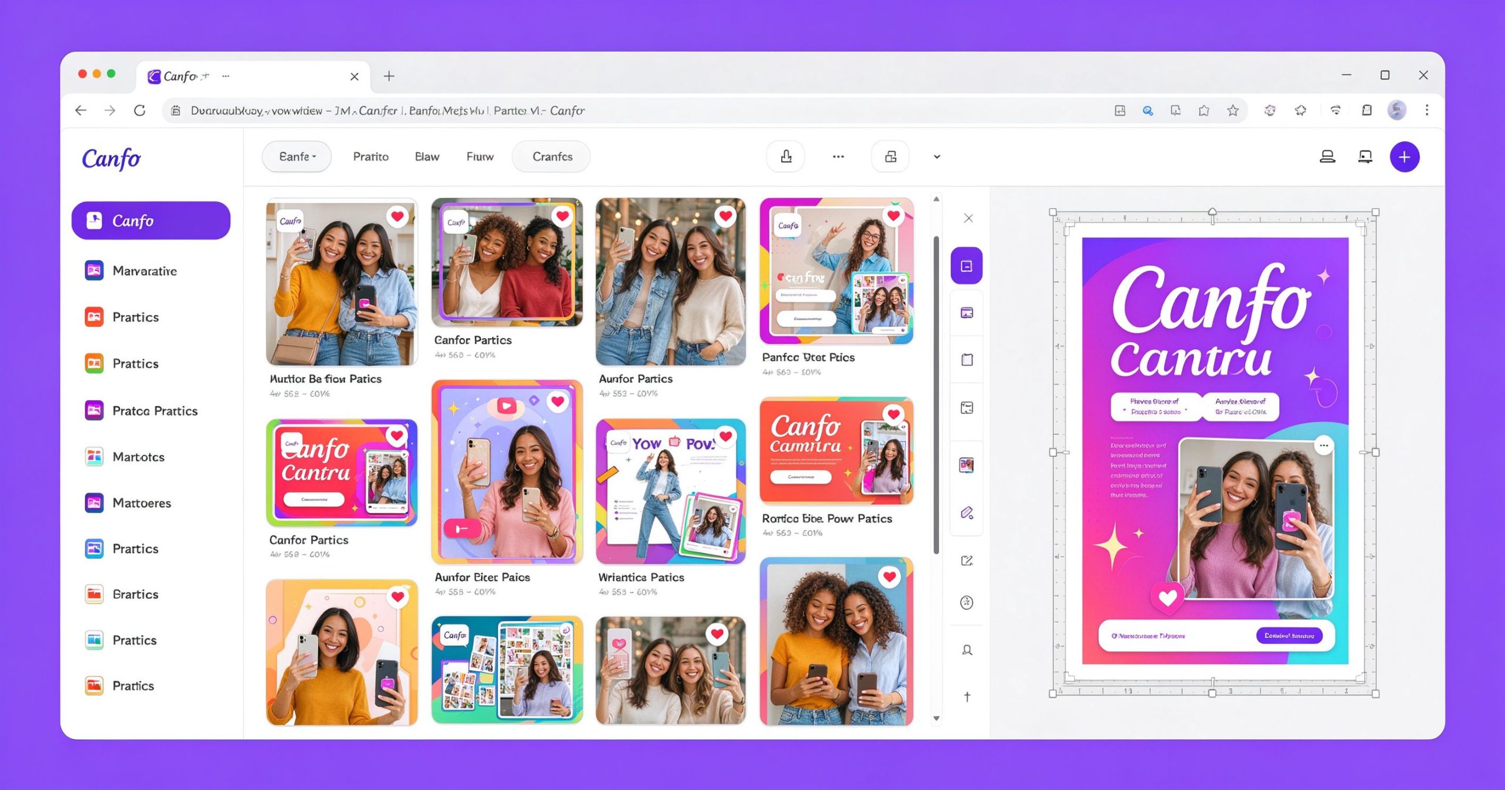The width and height of the screenshot is (1505, 790).
Task: Click the purple plus create button
Action: tap(1404, 157)
